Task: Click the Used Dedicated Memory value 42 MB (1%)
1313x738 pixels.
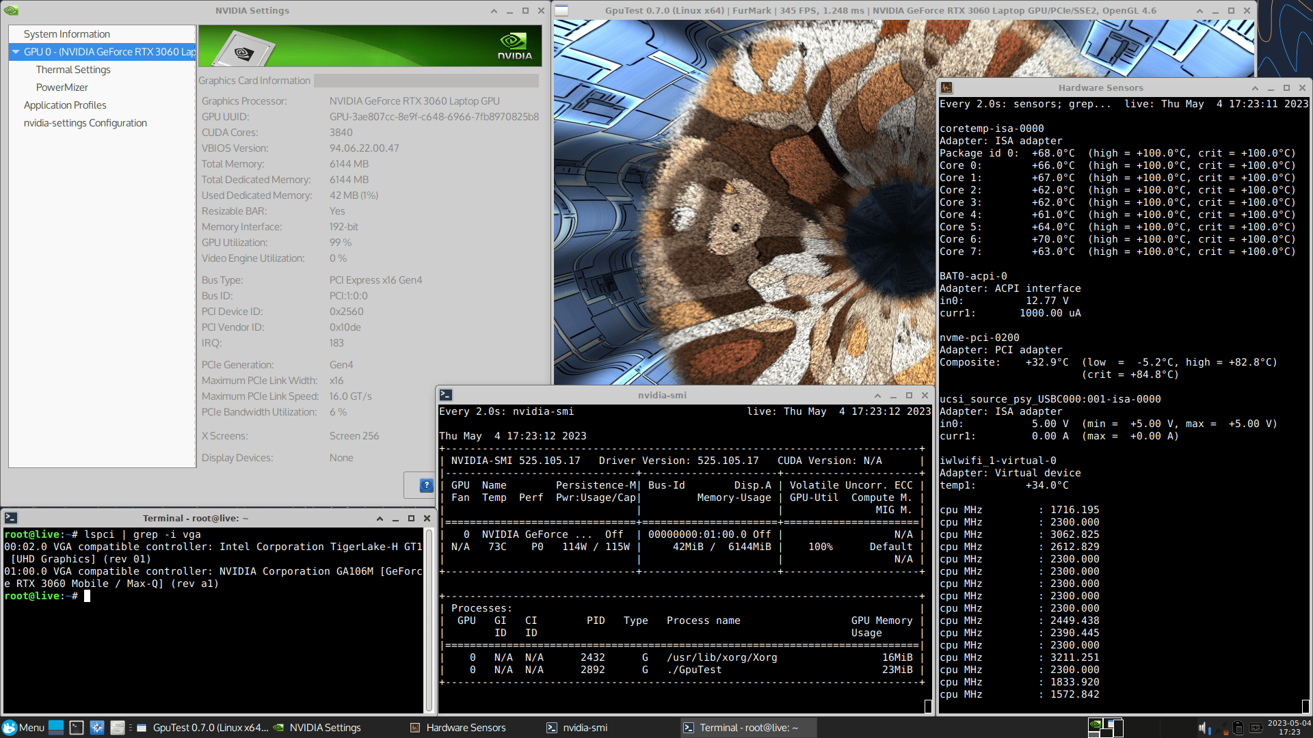Action: 354,195
